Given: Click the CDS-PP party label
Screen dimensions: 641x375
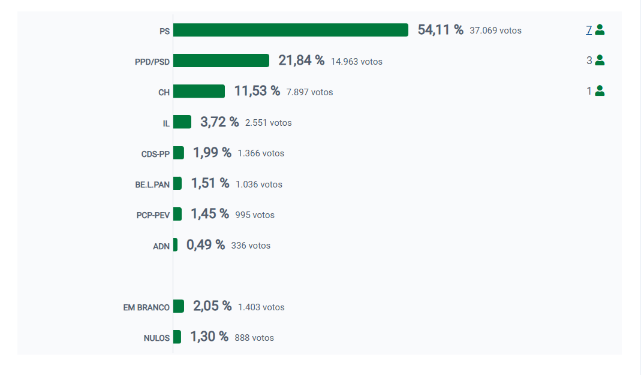Looking at the screenshot, I should coord(155,154).
